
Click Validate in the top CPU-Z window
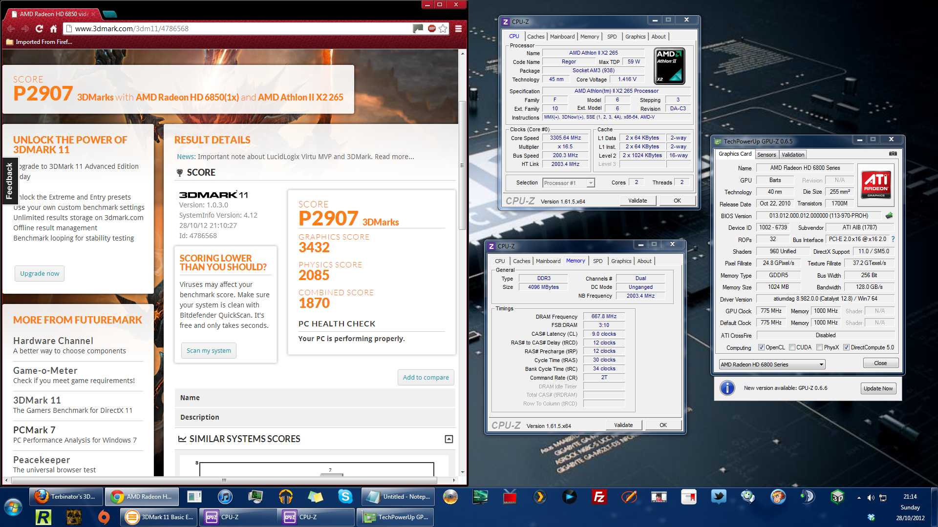tap(638, 201)
